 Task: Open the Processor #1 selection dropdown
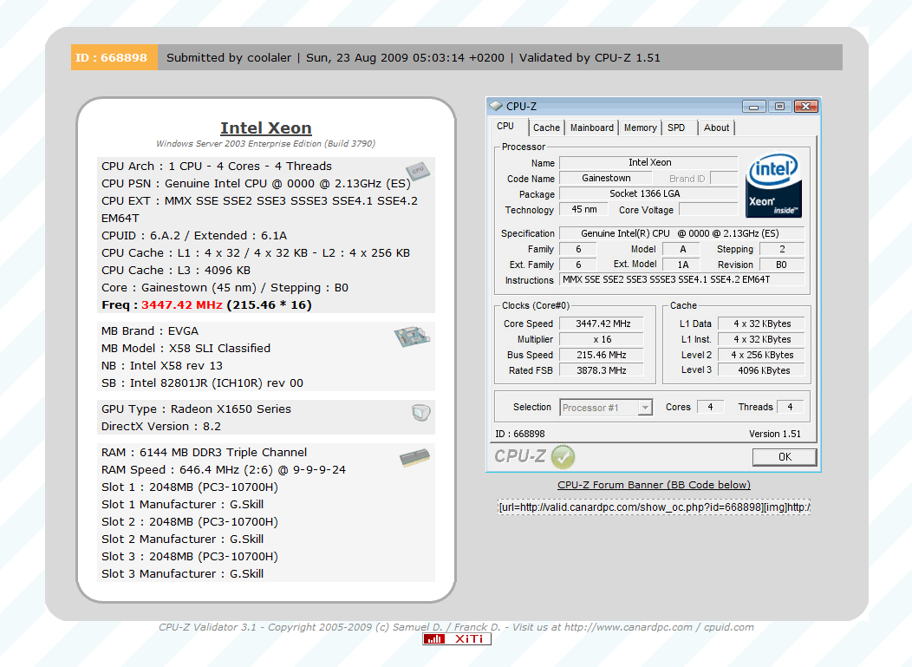[x=606, y=408]
